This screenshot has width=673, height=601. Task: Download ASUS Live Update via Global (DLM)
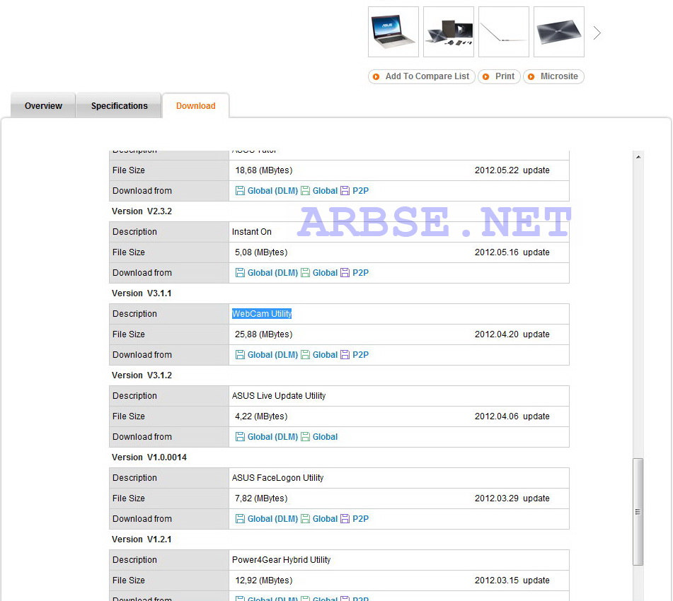pyautogui.click(x=272, y=437)
